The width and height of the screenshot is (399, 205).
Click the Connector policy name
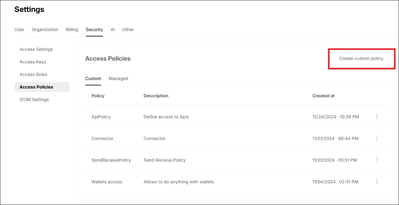(x=102, y=138)
